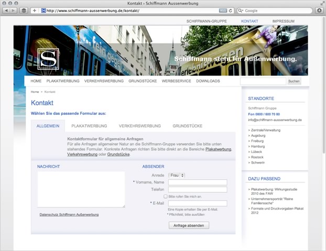Click the Schiffmann S logo
The image size is (326, 251).
[48, 59]
